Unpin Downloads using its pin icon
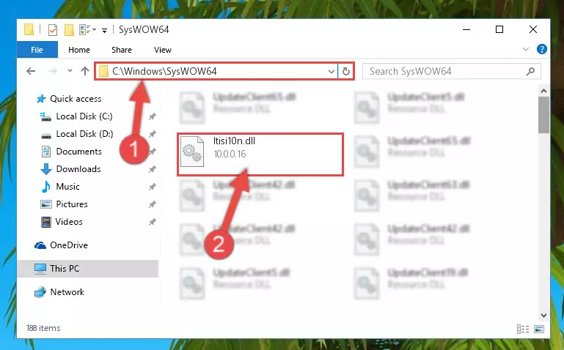Image resolution: width=564 pixels, height=350 pixels. coord(153,169)
